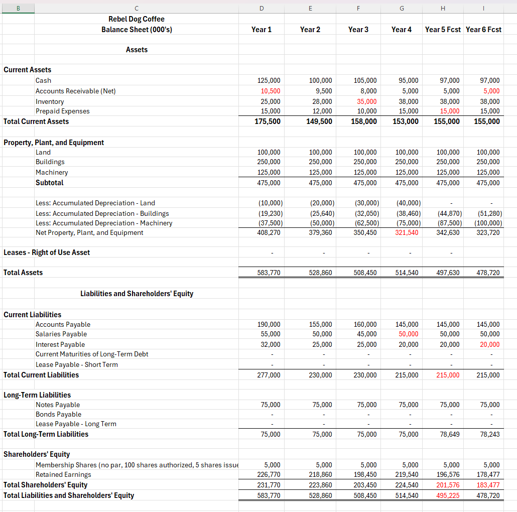Viewport: 517px width, 512px height.
Task: Click 'Liabilities and Shareholders' Equity' heading
Action: coord(137,294)
